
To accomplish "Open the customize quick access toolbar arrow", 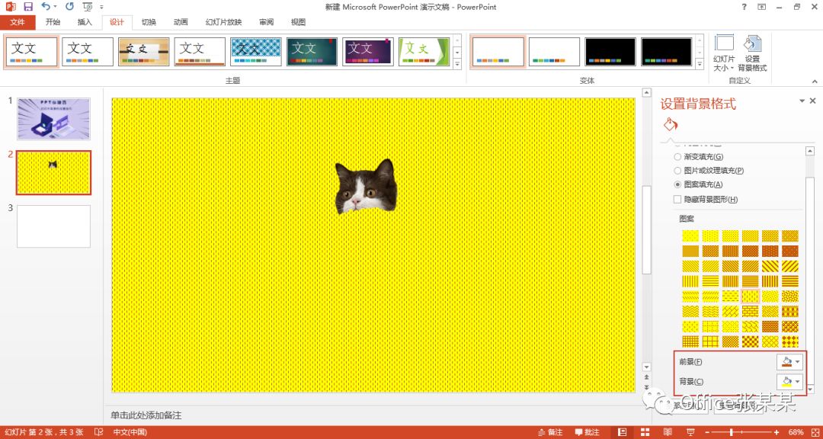I will (x=101, y=7).
